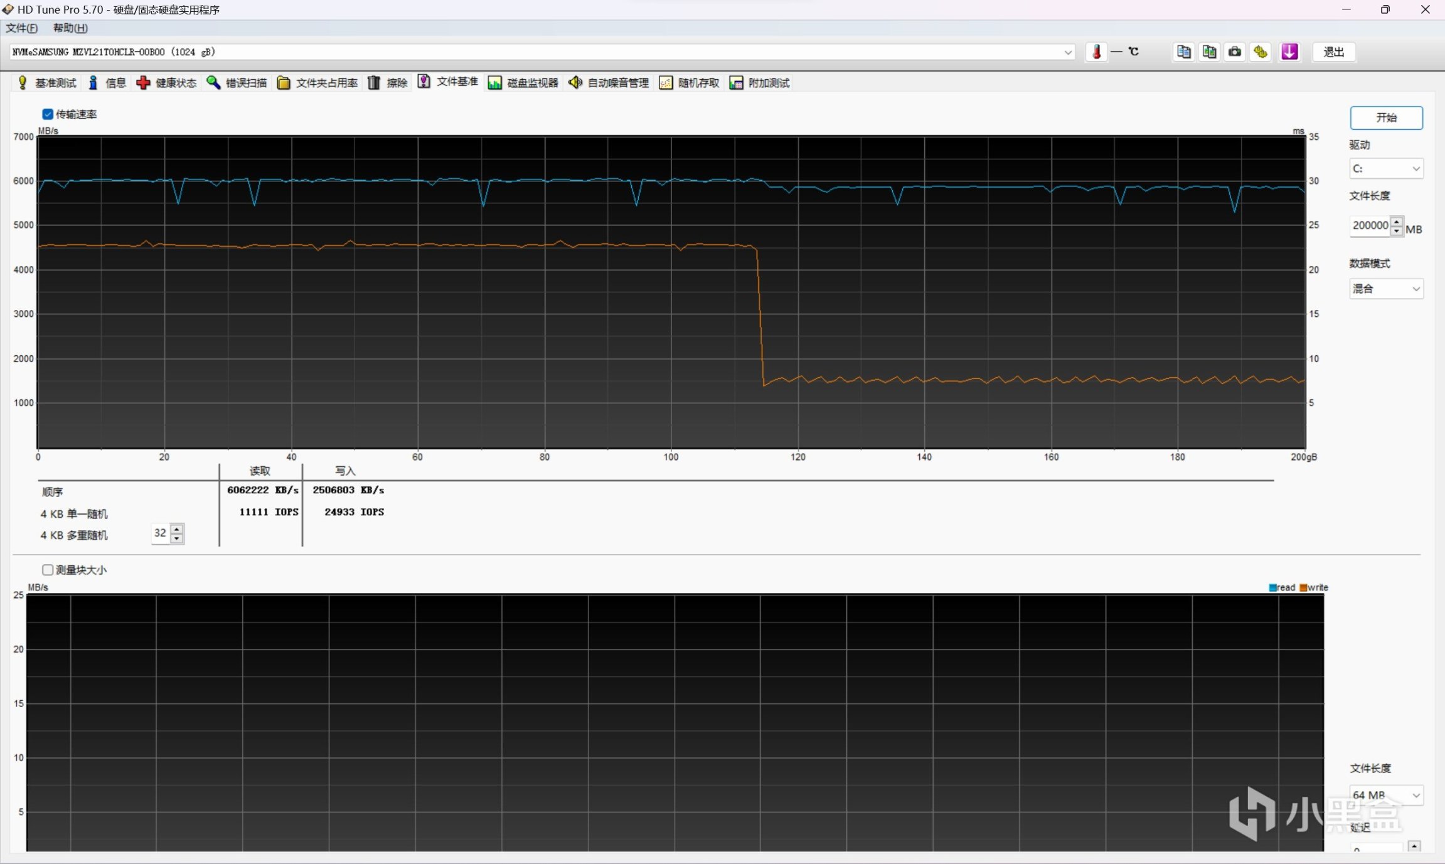Click the copy text to clipboard icon

[1183, 52]
